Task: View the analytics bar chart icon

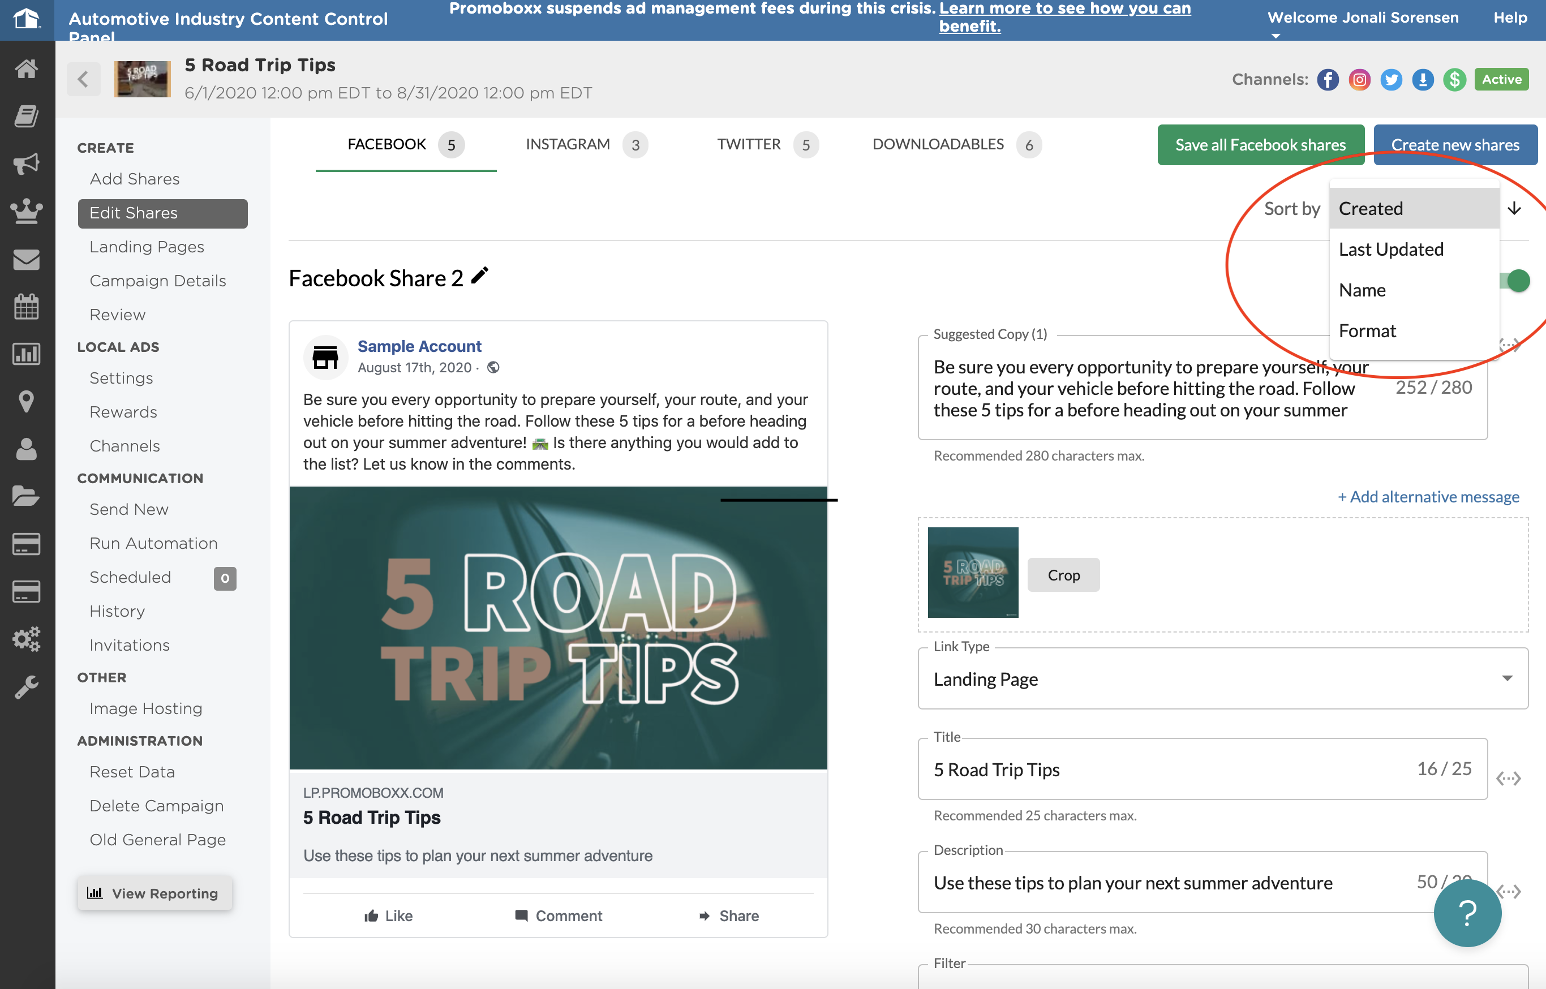Action: (27, 354)
